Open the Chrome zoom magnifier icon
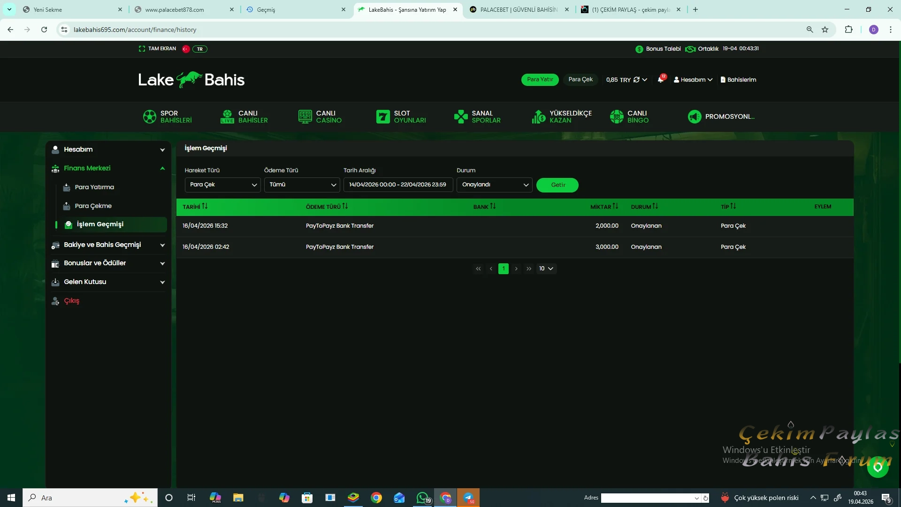The width and height of the screenshot is (901, 507). 809,30
